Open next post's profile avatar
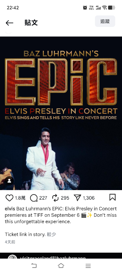 pos(12,257)
